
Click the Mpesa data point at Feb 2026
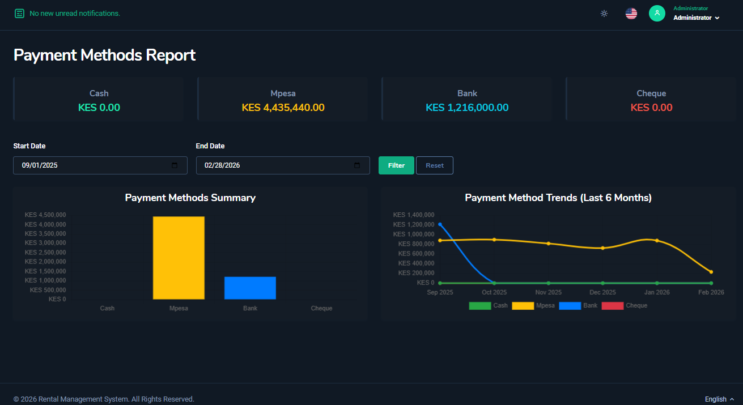(711, 272)
